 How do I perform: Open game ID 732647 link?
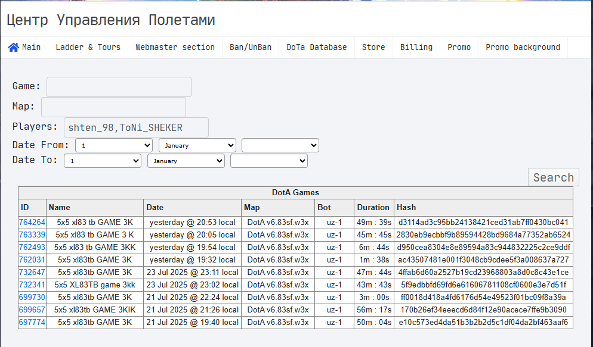tap(32, 273)
